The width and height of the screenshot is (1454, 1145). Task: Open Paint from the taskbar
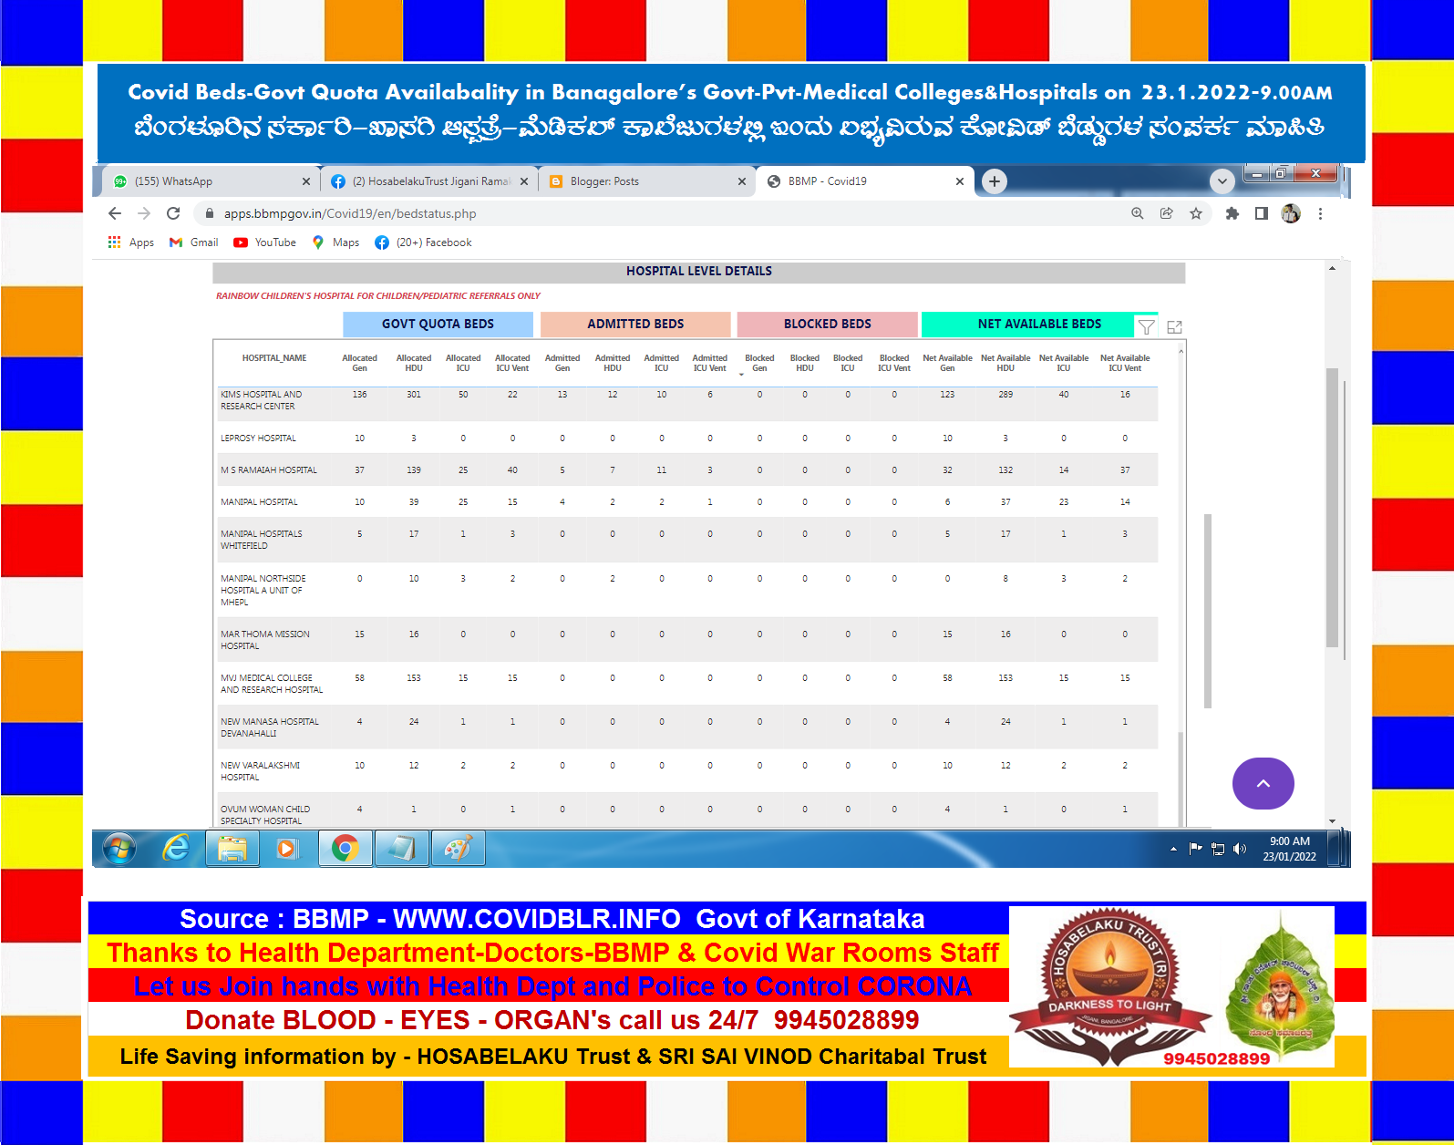click(458, 849)
